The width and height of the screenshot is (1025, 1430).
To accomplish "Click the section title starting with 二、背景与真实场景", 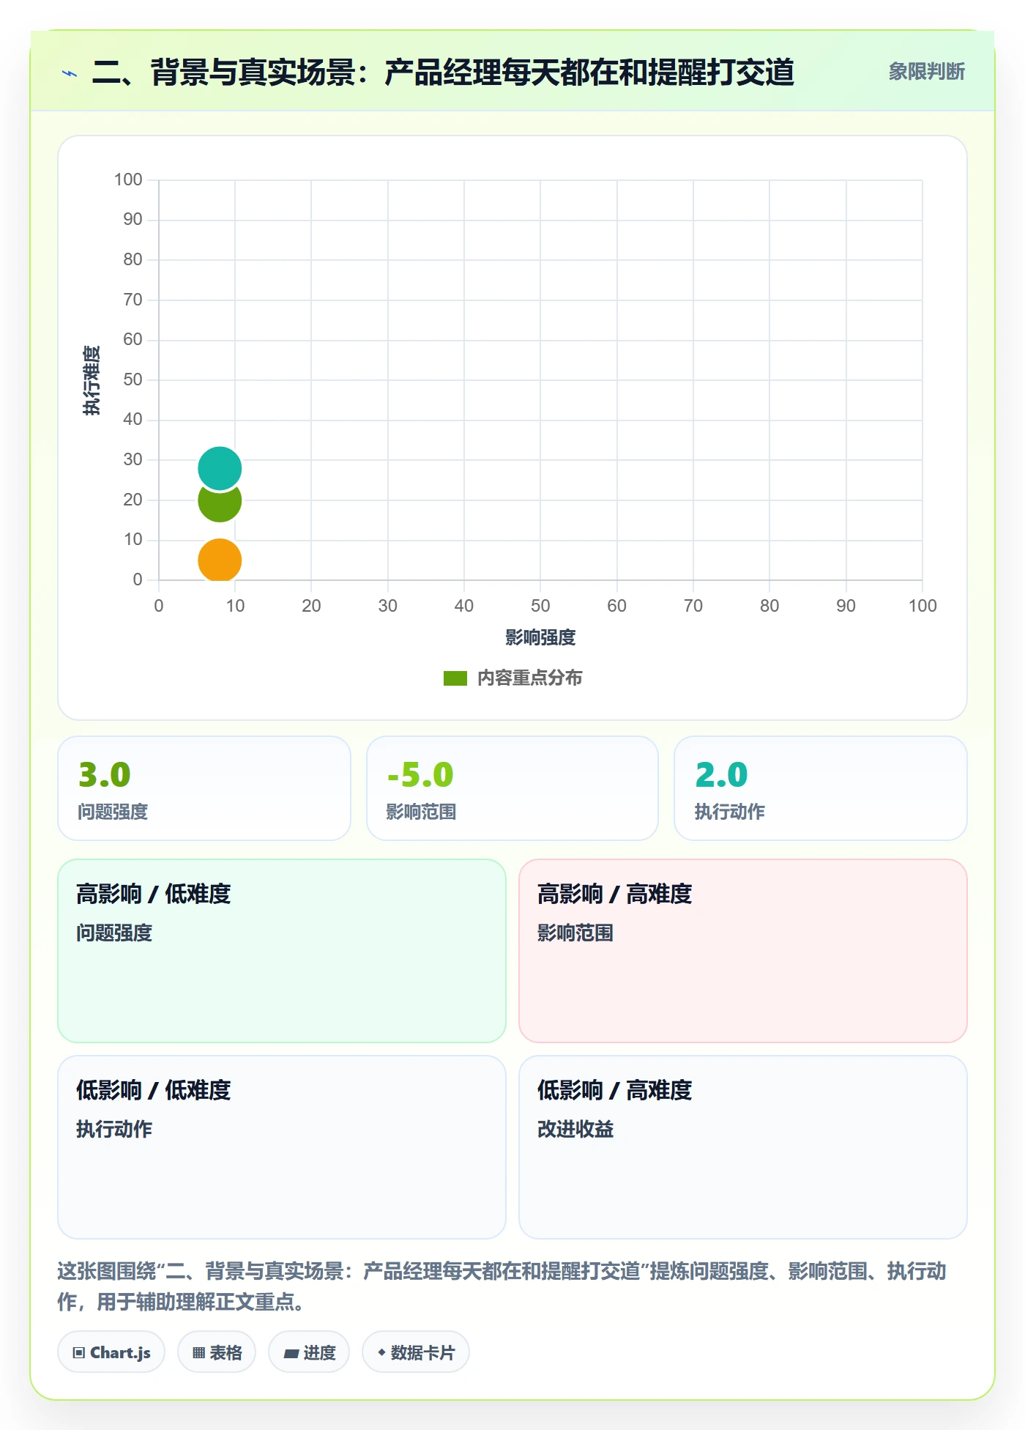I will point(443,72).
